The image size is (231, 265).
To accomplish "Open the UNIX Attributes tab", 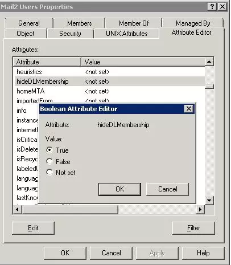I will click(x=127, y=34).
